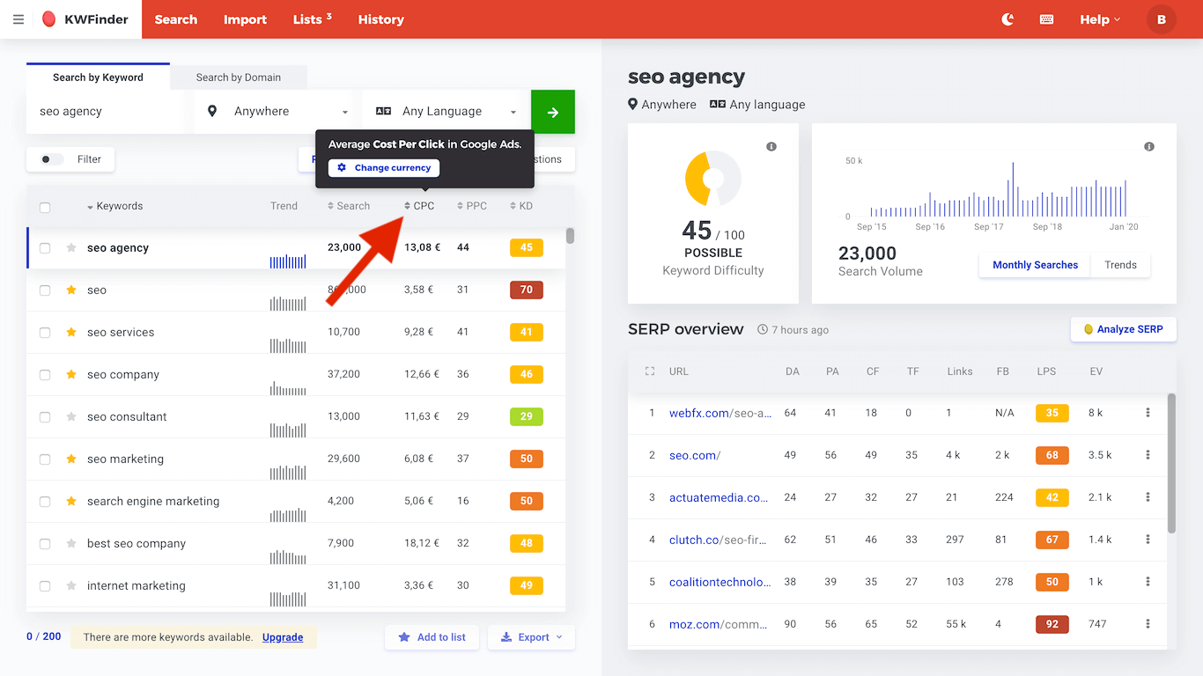Sort by Keywords column
The image size is (1203, 676).
[x=114, y=206]
